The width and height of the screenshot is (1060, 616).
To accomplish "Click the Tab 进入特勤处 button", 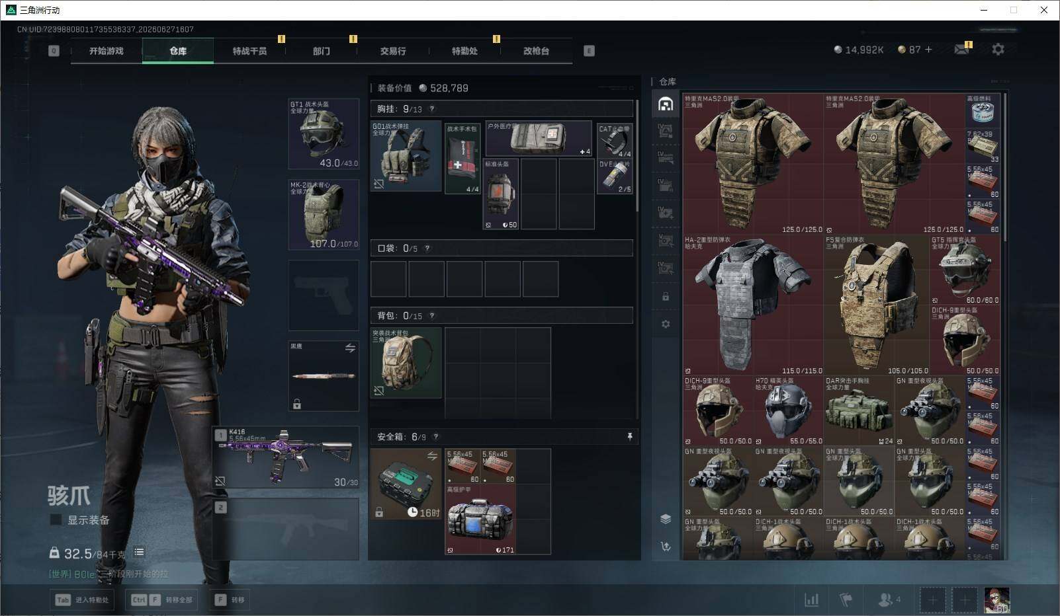I will click(82, 600).
